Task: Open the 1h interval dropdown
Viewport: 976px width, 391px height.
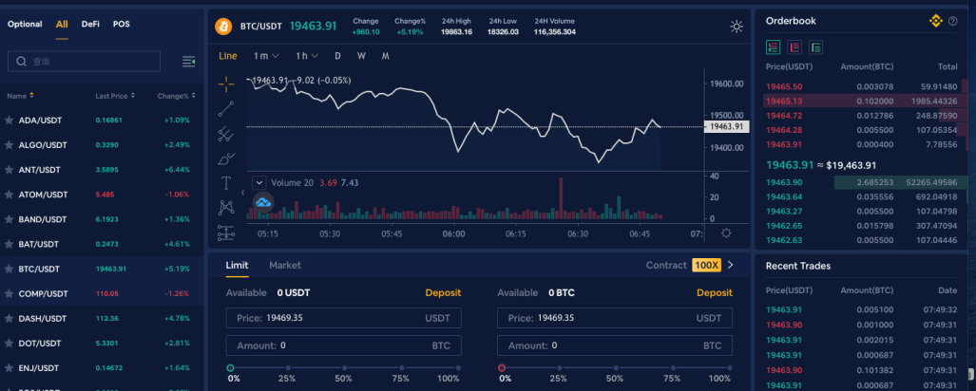Action: coord(307,56)
